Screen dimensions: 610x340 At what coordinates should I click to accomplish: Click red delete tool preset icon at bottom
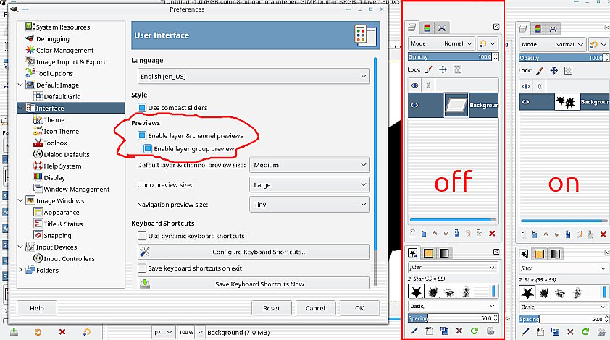62,332
